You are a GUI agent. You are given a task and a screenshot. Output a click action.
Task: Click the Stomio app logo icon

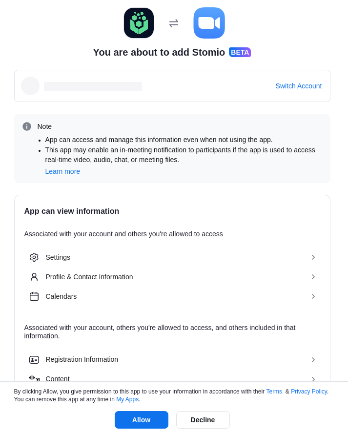click(139, 23)
